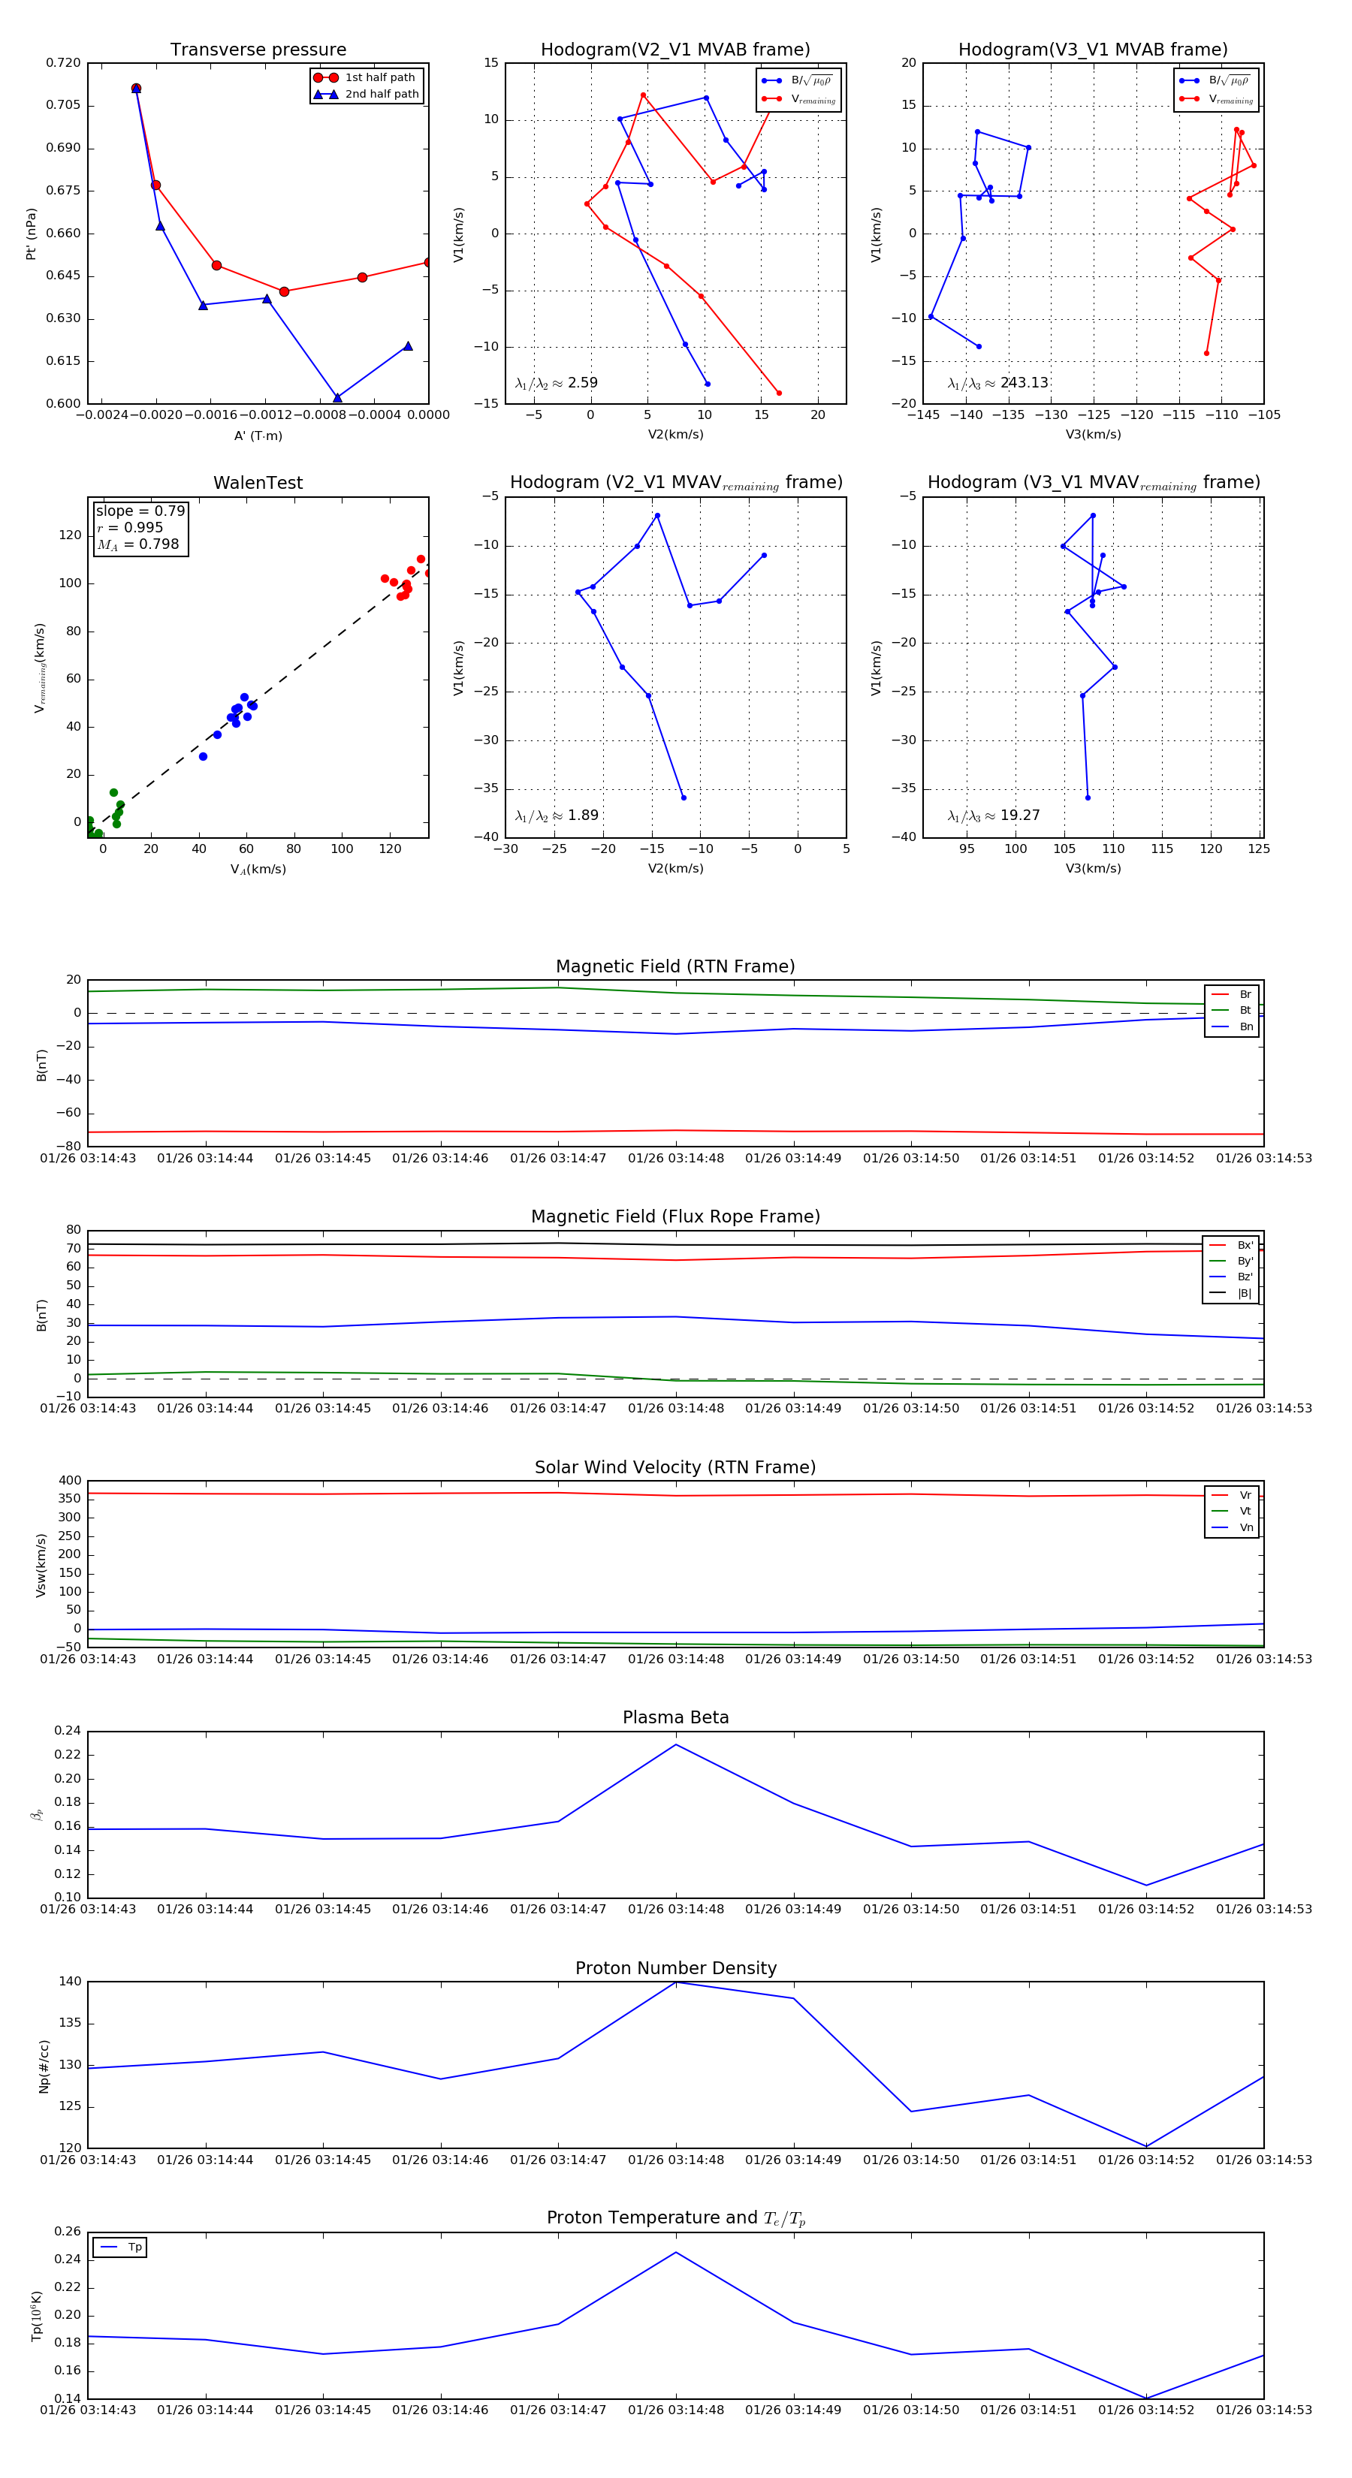Click 'Bt' legend entry in RTN field plot
Image resolution: width=1352 pixels, height=2478 pixels.
[x=1233, y=1010]
